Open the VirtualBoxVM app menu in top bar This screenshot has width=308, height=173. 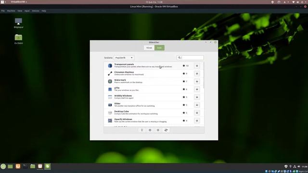pos(19,2)
